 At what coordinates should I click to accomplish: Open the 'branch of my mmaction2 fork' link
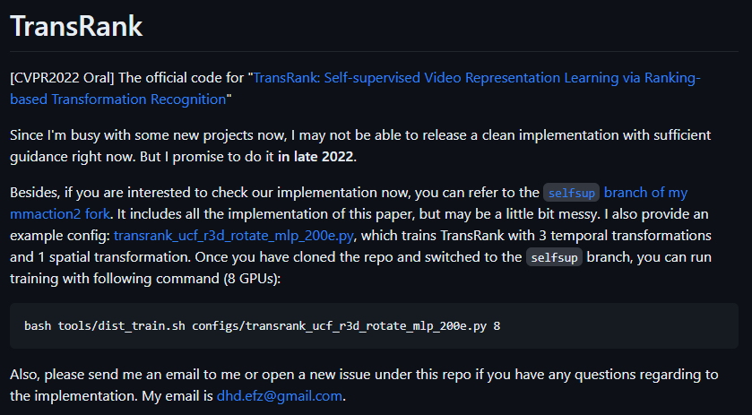click(645, 193)
